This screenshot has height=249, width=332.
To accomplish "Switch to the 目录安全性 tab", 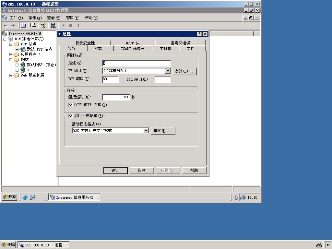I will point(85,43).
